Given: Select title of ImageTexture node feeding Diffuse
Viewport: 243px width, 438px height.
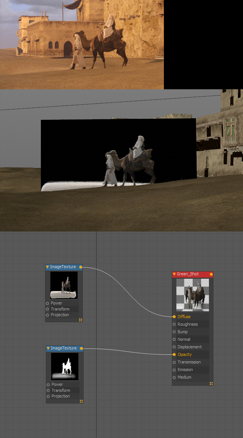Looking at the screenshot, I should click(63, 267).
